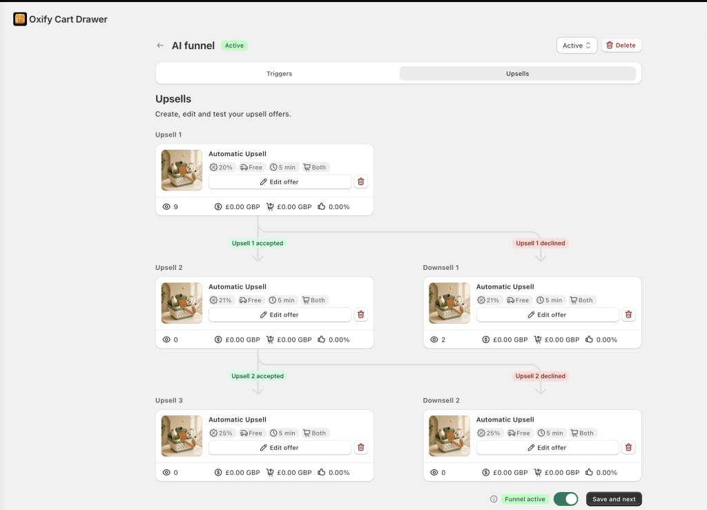Click the dollar revenue icon on Downsell 1
Screen dimensions: 707x510
pos(485,340)
